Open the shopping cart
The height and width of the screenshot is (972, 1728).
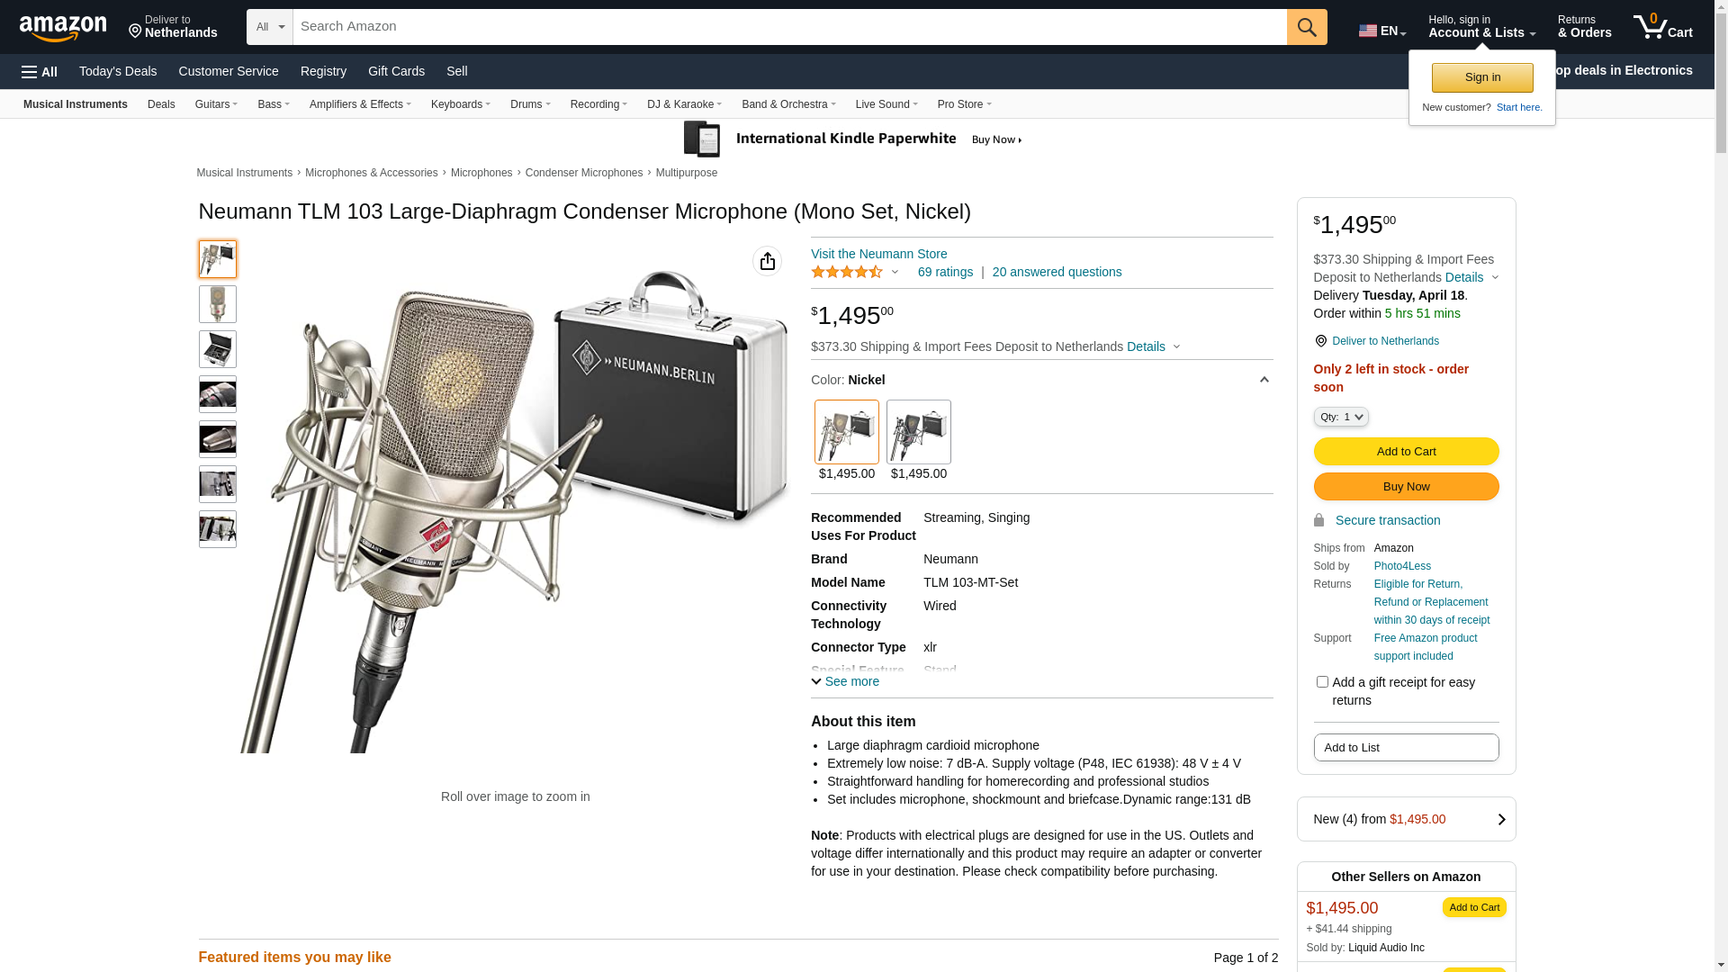click(x=1662, y=27)
